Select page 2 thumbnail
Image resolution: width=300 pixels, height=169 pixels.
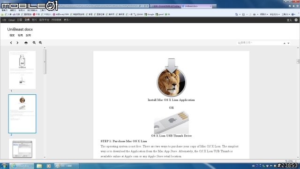point(22,114)
